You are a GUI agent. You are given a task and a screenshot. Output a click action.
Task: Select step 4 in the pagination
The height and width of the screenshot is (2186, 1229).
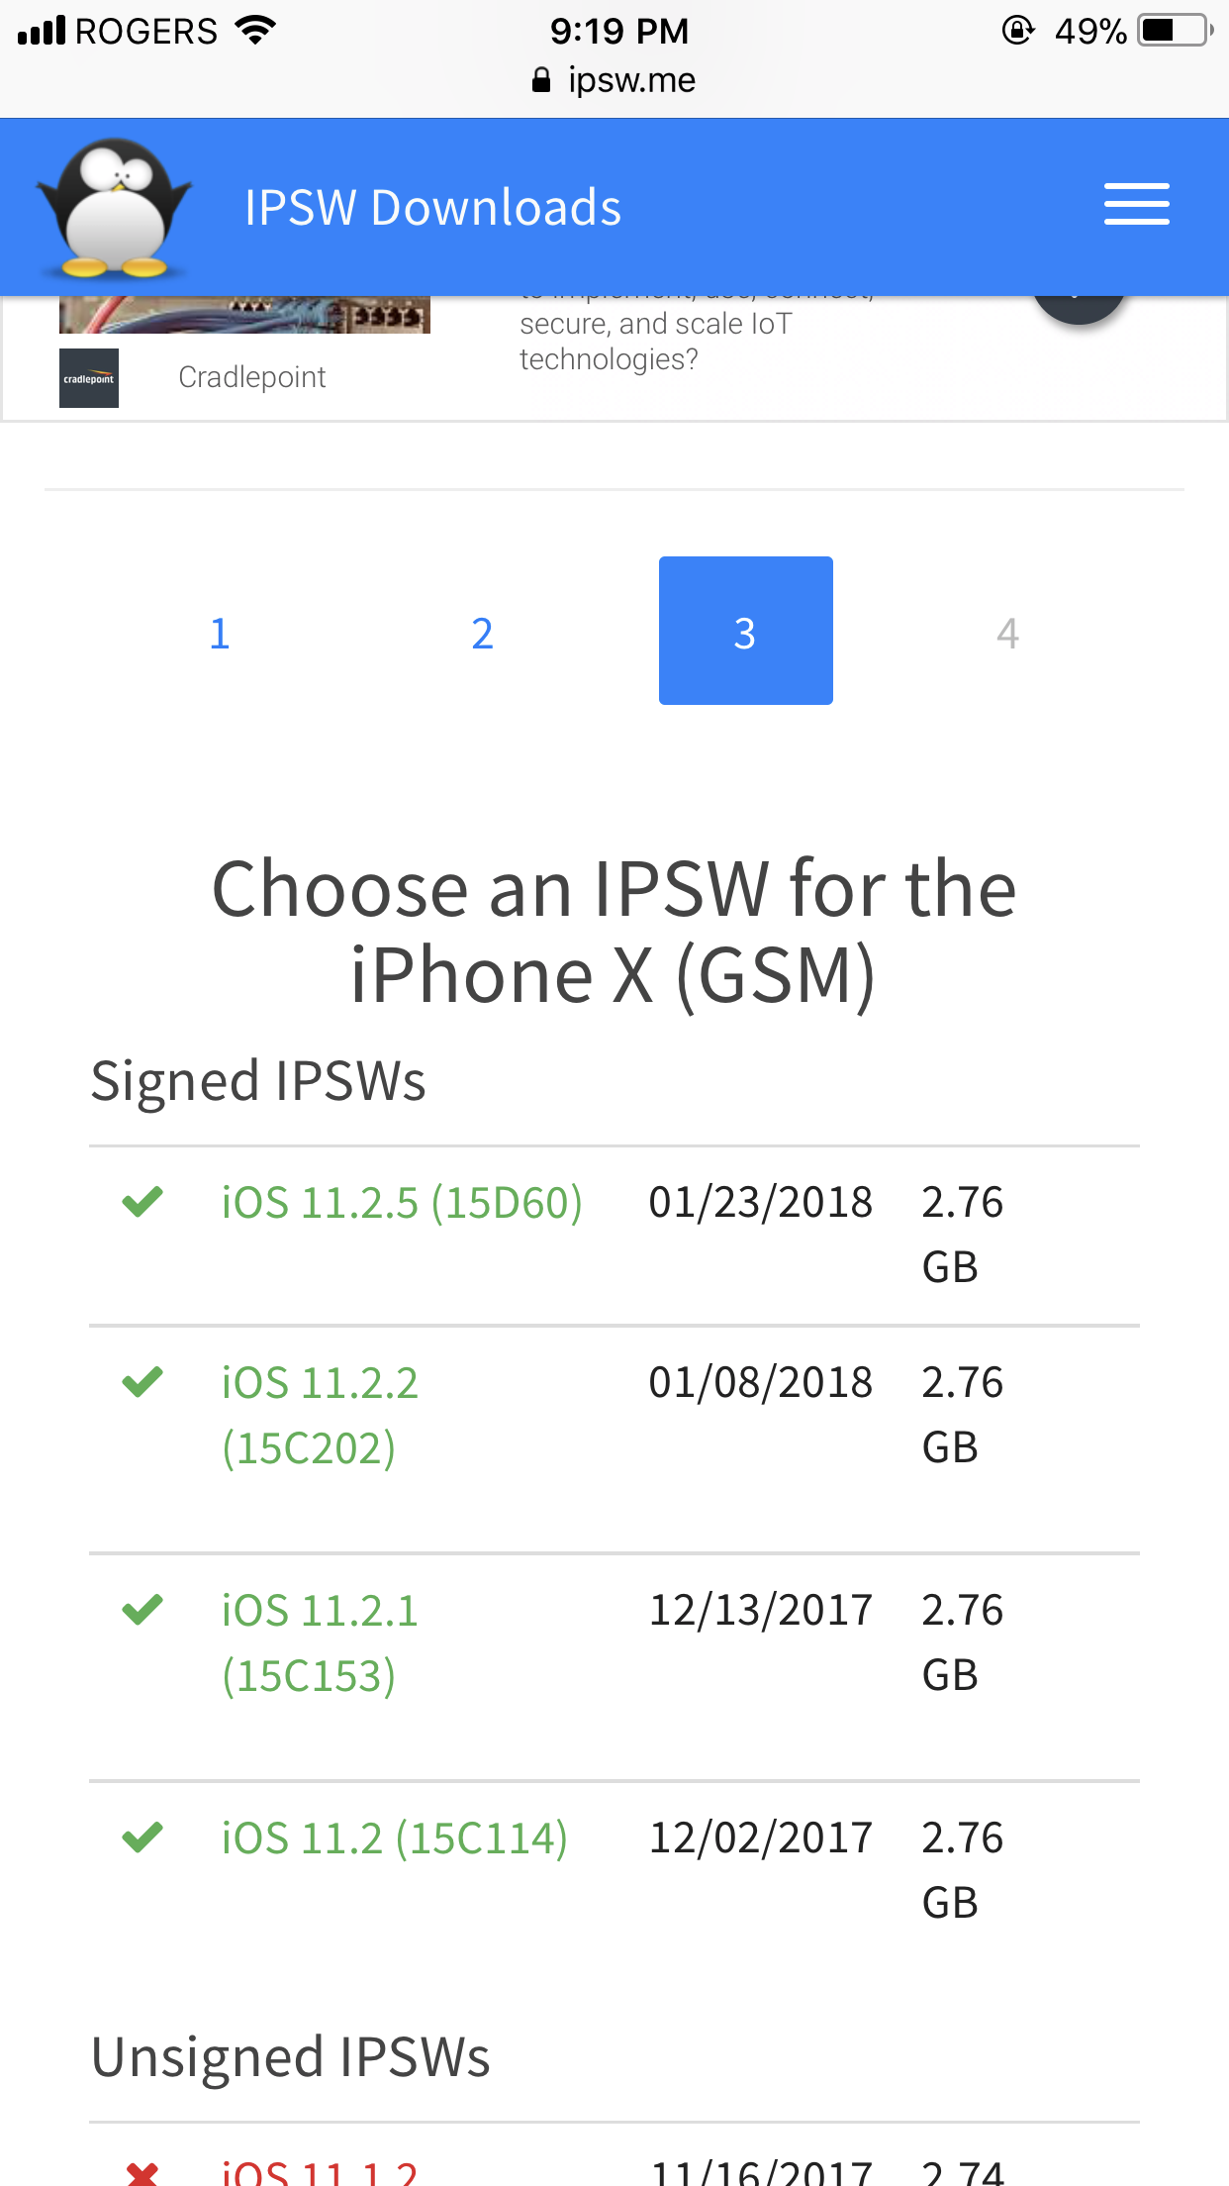[1007, 633]
